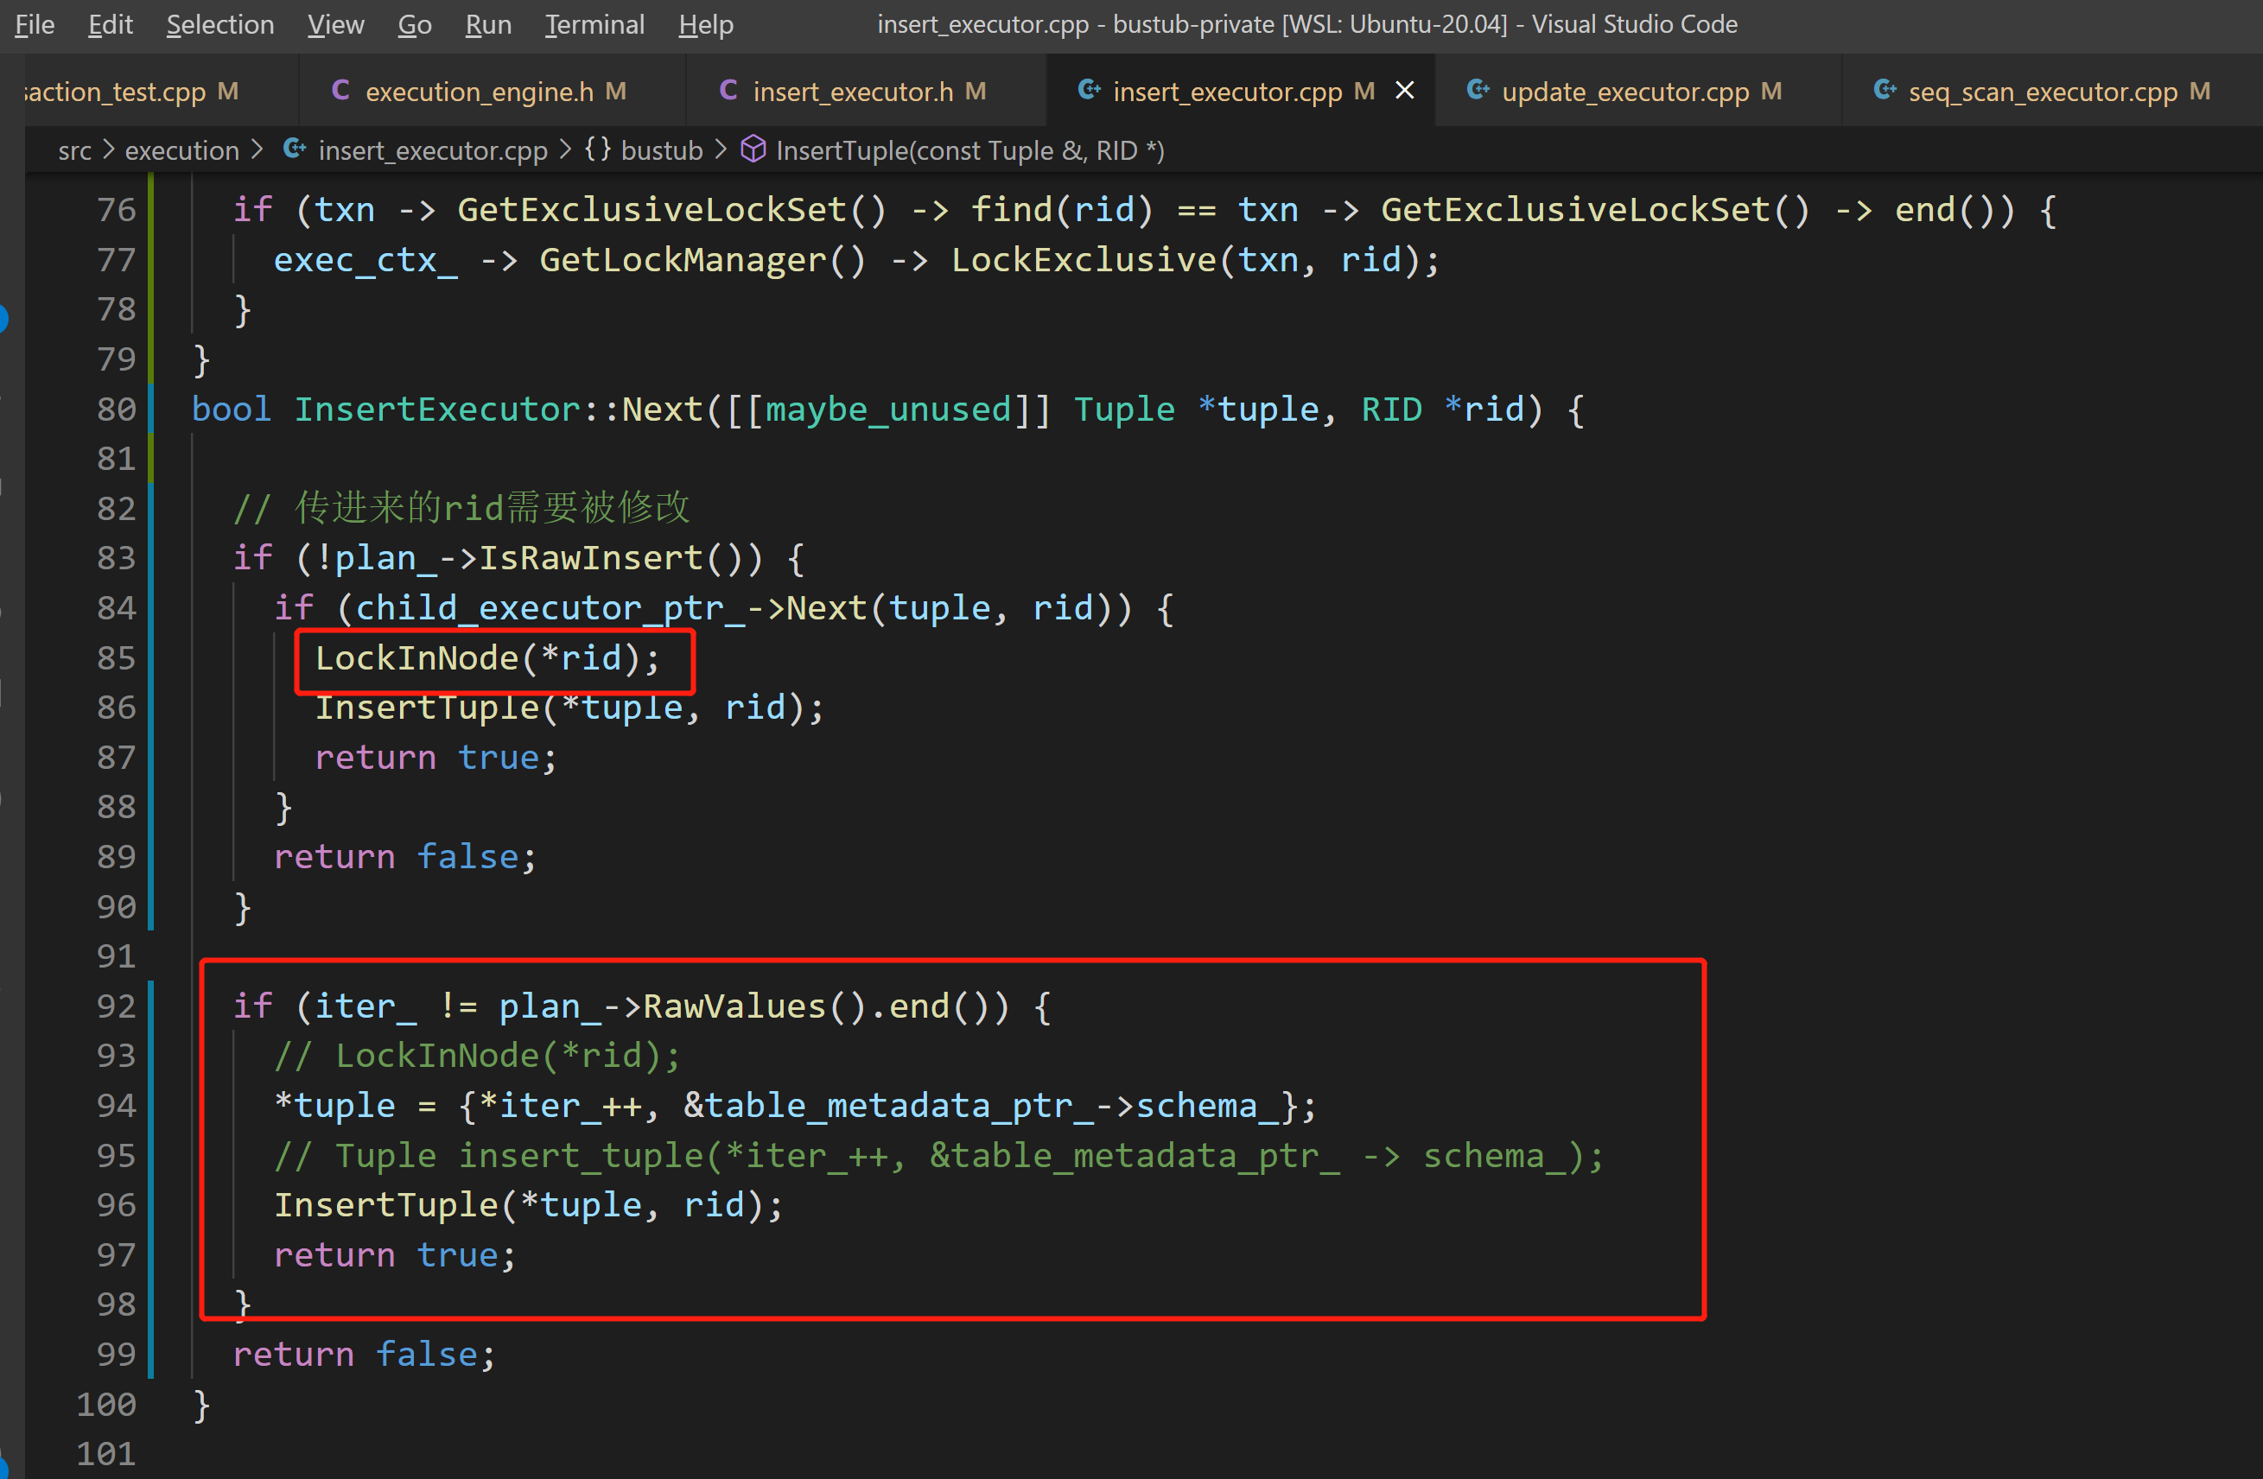Click the C++ icon on update_executor.cpp tab
The image size is (2263, 1479).
pyautogui.click(x=1477, y=92)
